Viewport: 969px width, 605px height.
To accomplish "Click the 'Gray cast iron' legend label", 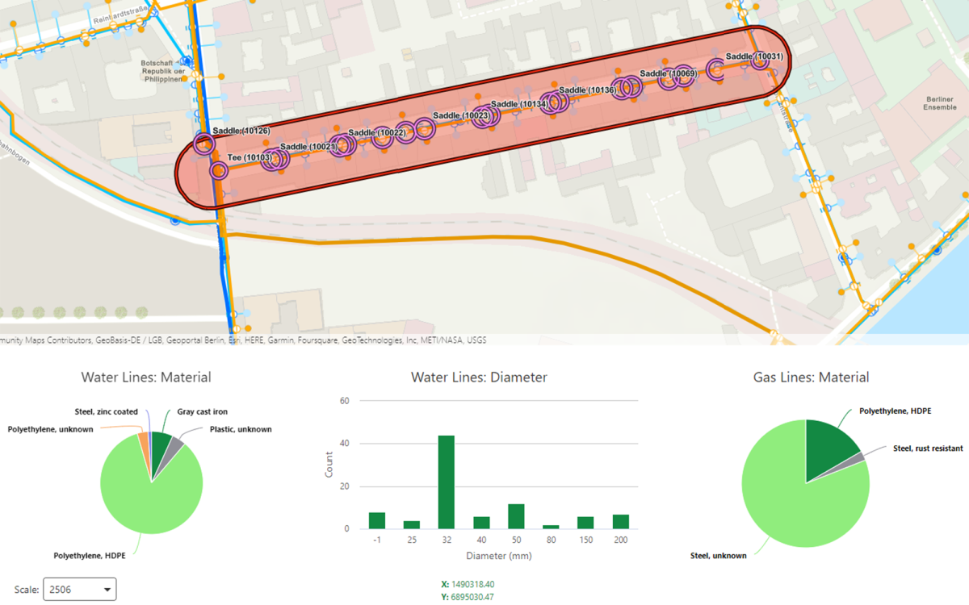I will [x=202, y=412].
